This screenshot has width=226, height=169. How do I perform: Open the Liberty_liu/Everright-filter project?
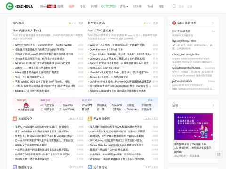(x=186, y=54)
